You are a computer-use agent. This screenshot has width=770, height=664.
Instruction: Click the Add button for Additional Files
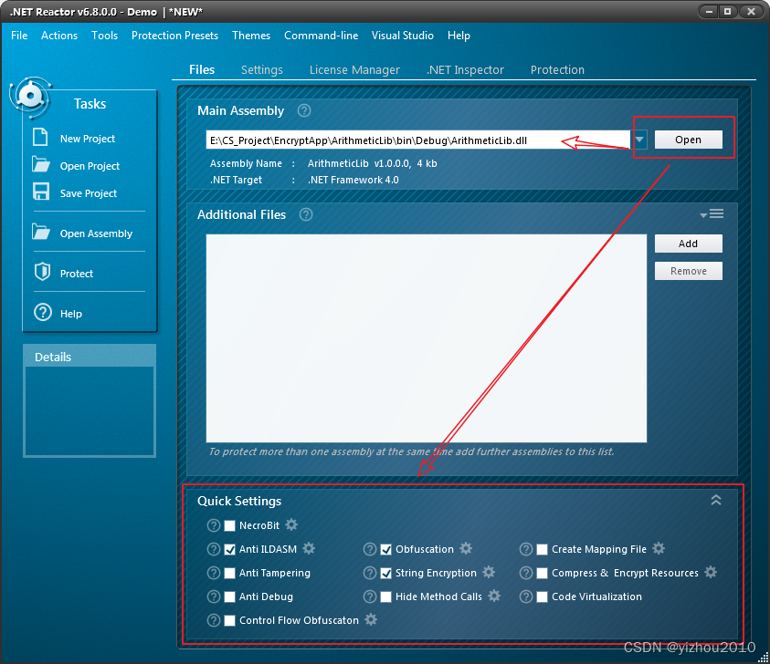[688, 244]
